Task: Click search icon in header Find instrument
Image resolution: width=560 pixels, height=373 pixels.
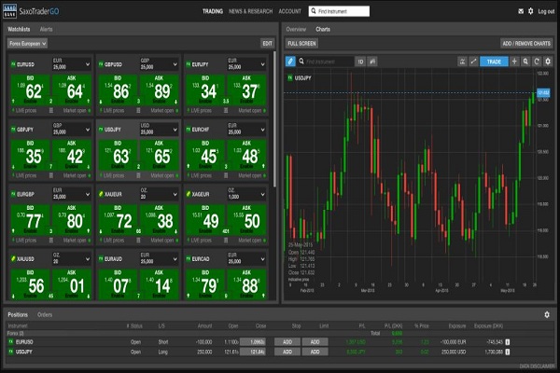Action: coord(314,11)
